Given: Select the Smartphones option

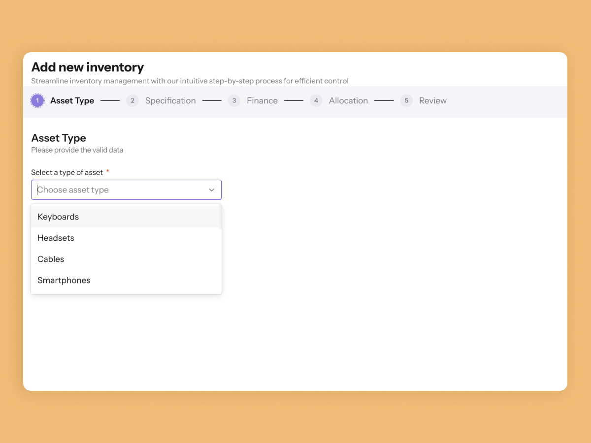Looking at the screenshot, I should [x=64, y=281].
